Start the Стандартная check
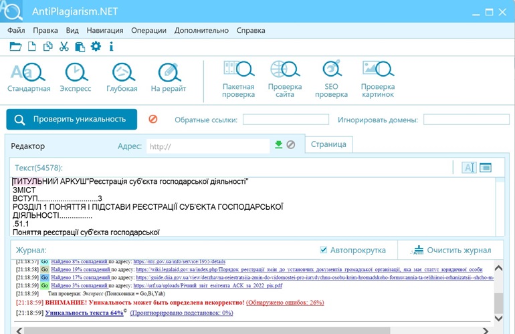 pos(29,77)
